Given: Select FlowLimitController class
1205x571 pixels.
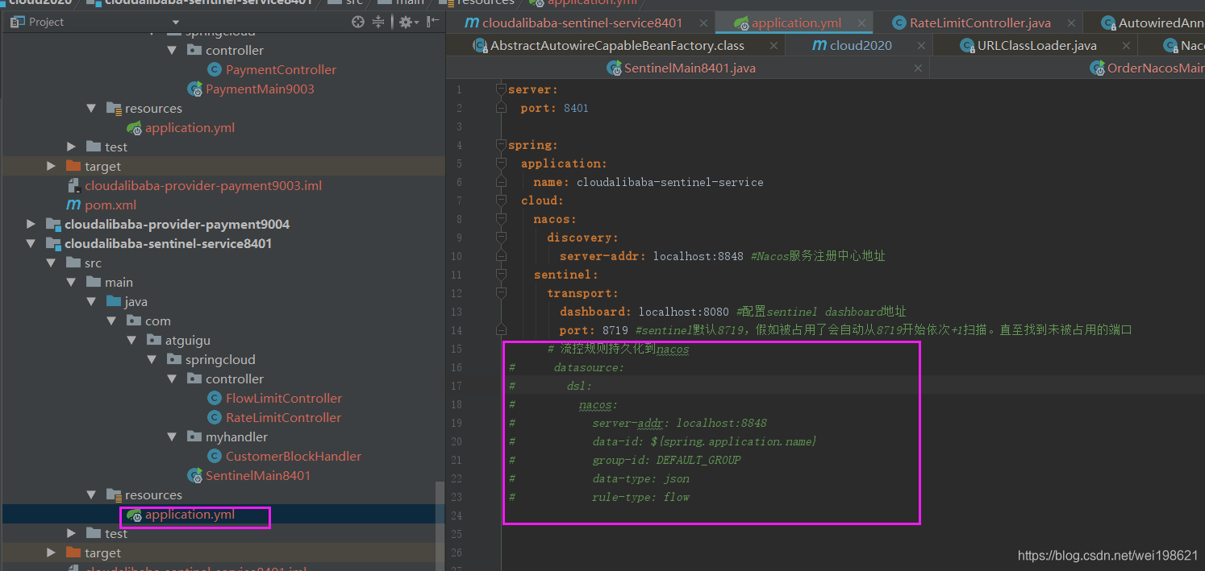Looking at the screenshot, I should click(284, 398).
